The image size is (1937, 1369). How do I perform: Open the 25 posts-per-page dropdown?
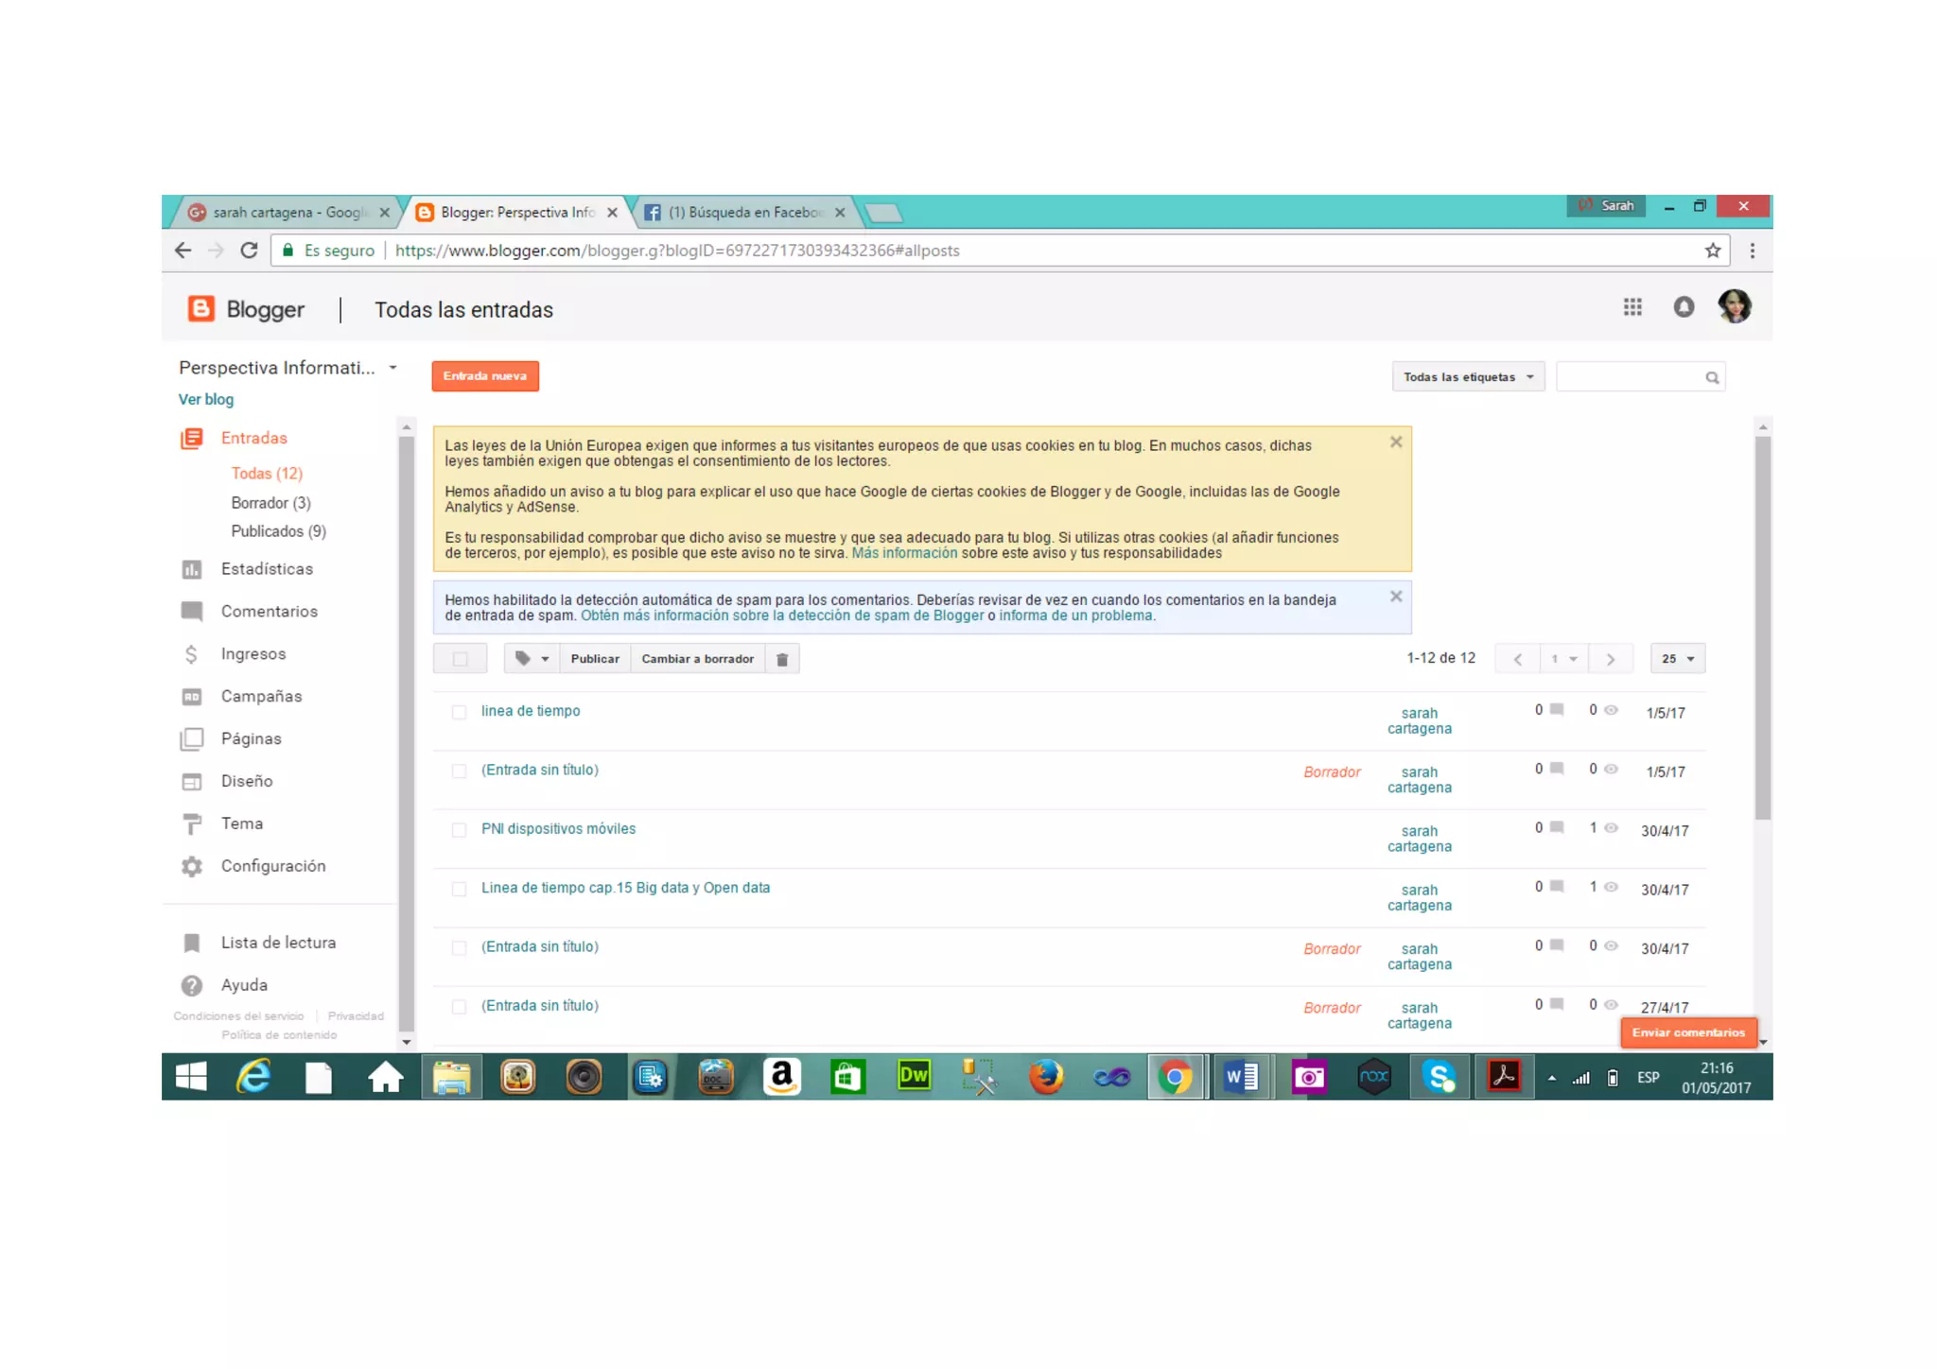tap(1678, 659)
